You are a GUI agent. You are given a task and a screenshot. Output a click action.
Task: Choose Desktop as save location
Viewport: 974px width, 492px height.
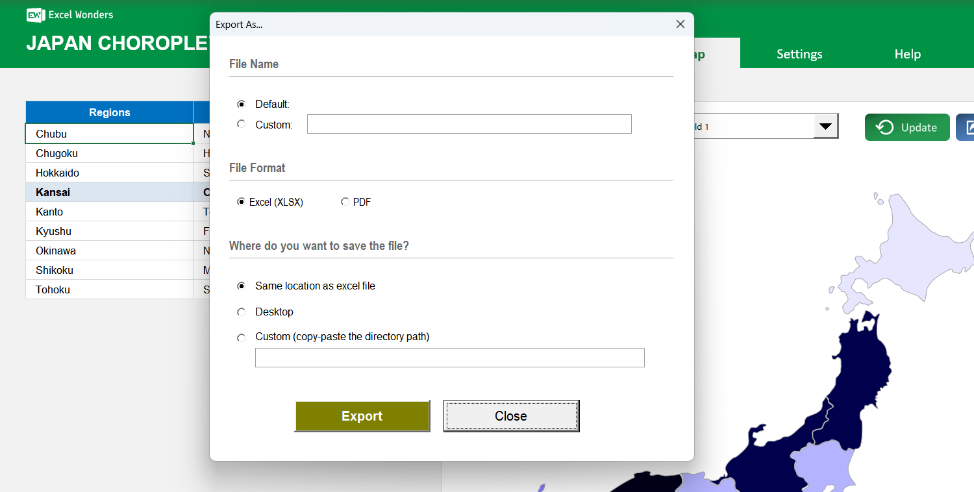click(242, 312)
